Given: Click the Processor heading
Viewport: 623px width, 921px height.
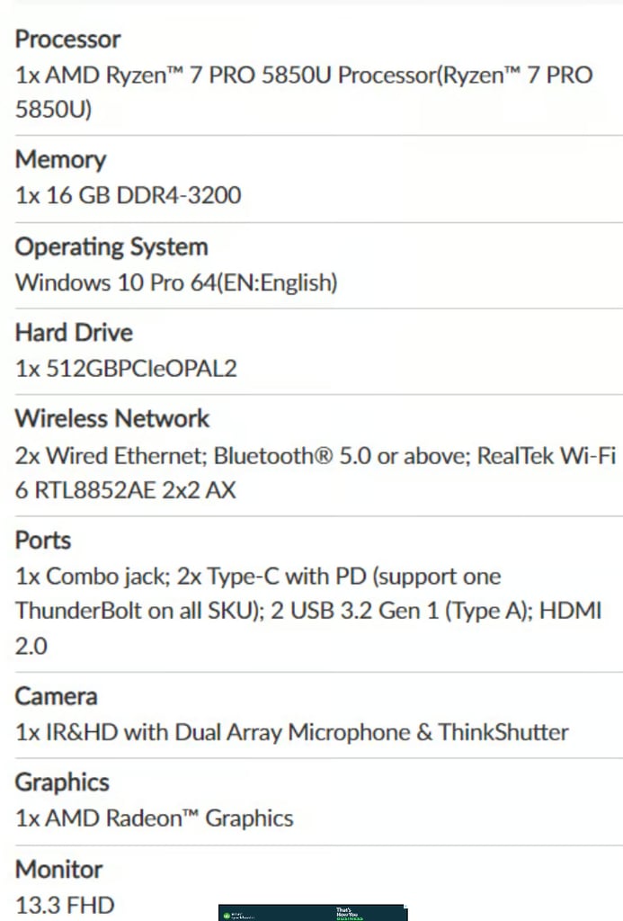Looking at the screenshot, I should point(67,40).
